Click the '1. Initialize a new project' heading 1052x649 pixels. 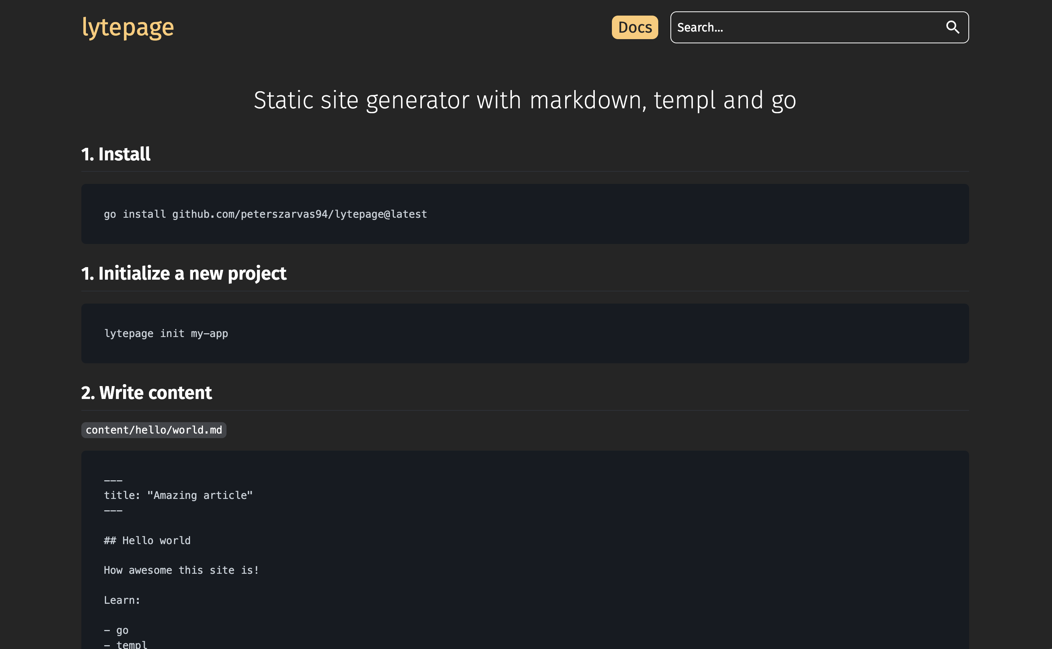184,273
